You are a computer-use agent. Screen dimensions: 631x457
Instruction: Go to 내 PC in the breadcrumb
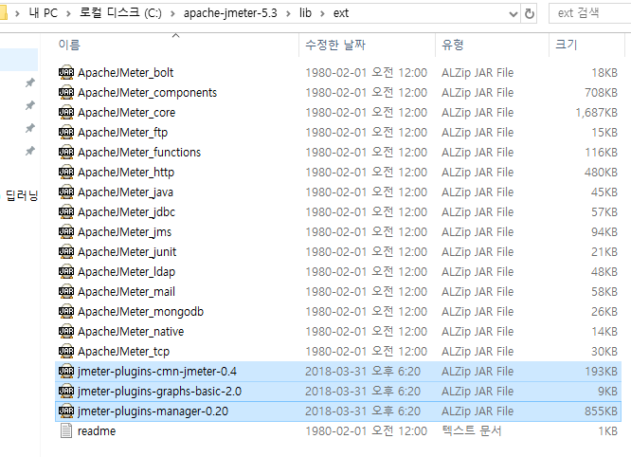click(x=44, y=13)
